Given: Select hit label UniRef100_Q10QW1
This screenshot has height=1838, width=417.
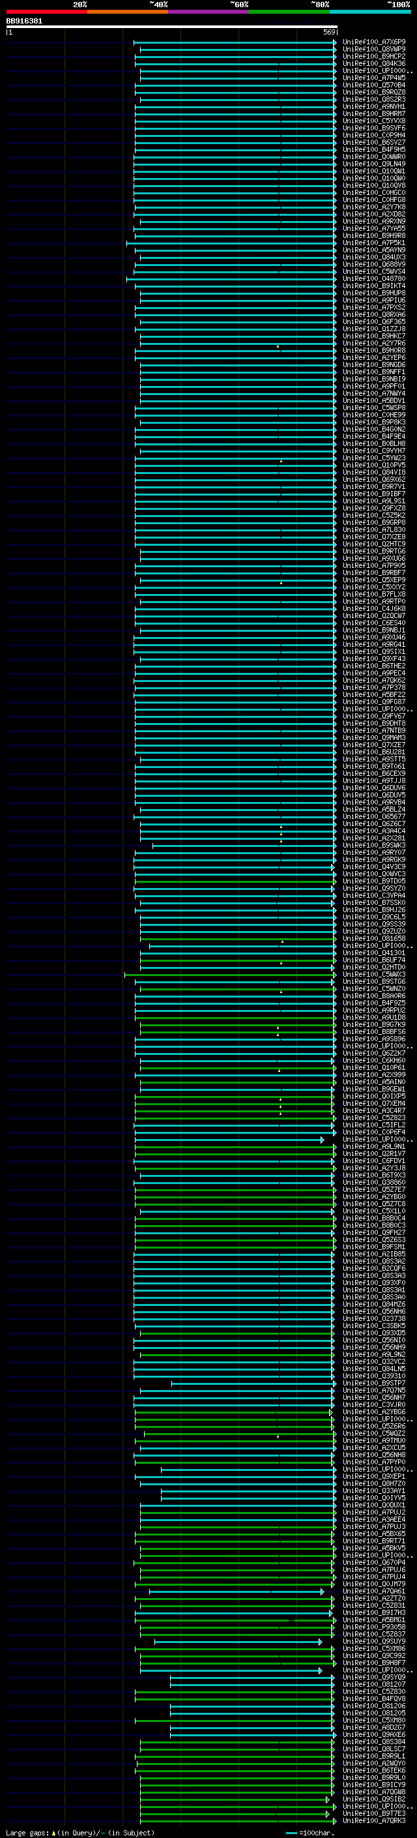Looking at the screenshot, I should click(374, 171).
